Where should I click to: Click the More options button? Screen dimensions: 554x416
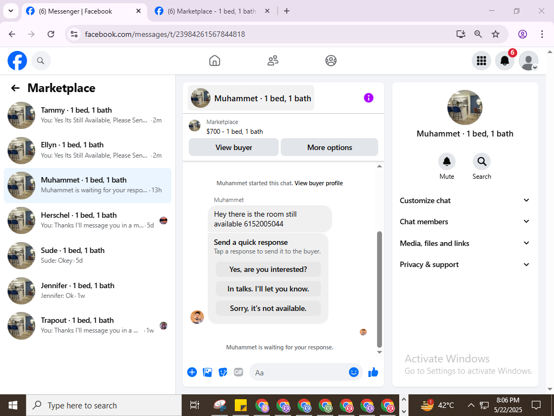pyautogui.click(x=329, y=147)
